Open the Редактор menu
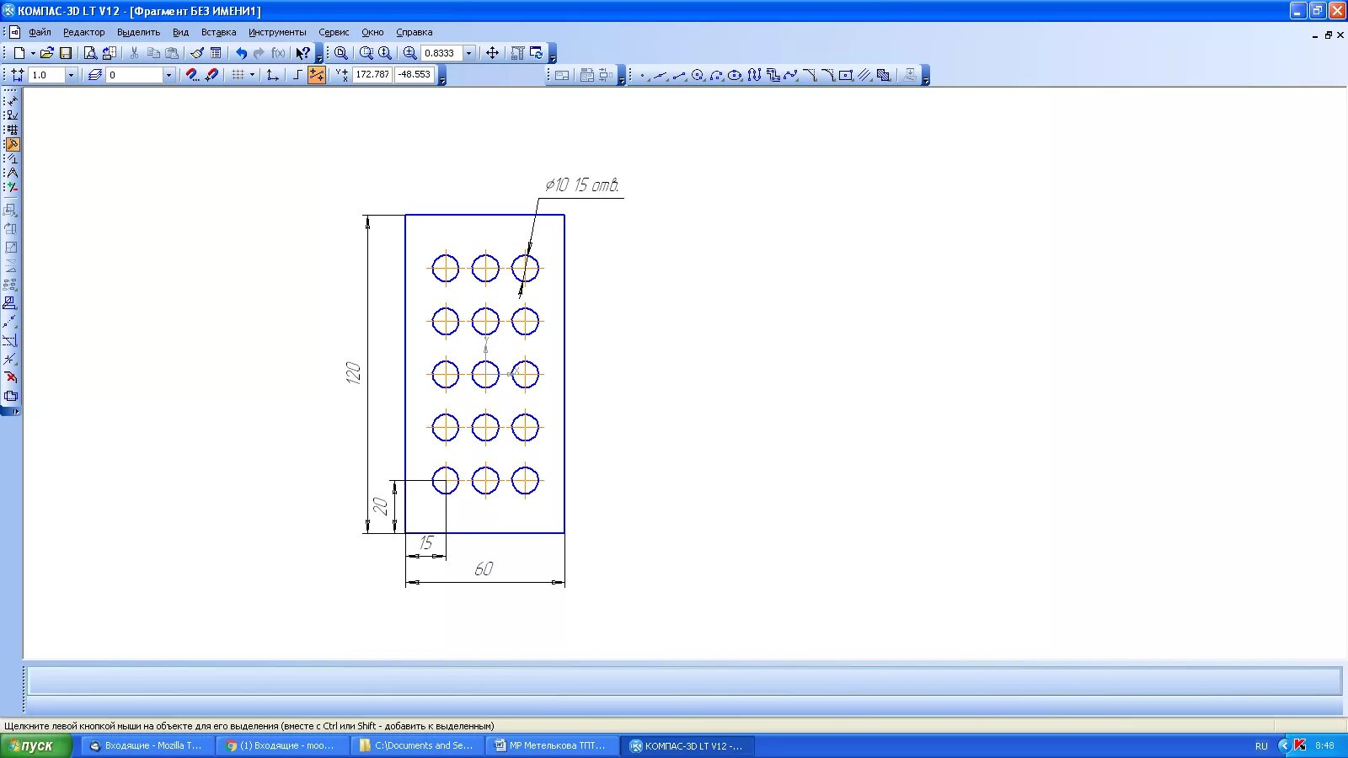Viewport: 1348px width, 758px height. tap(84, 32)
